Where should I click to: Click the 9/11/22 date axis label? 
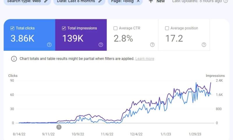pos(48,134)
